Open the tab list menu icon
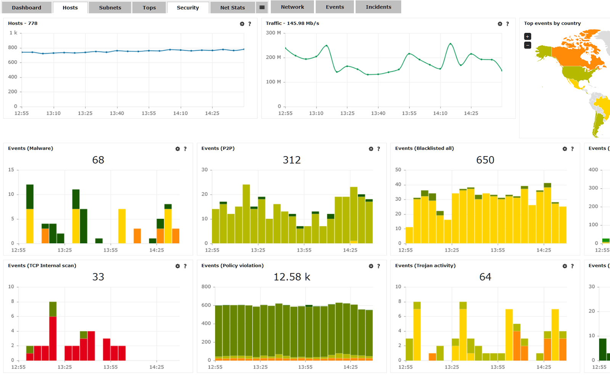Screen dimensions: 610x376 pos(262,7)
